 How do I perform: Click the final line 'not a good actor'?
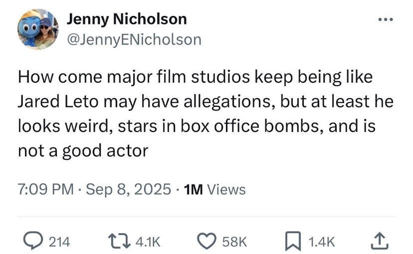point(83,150)
